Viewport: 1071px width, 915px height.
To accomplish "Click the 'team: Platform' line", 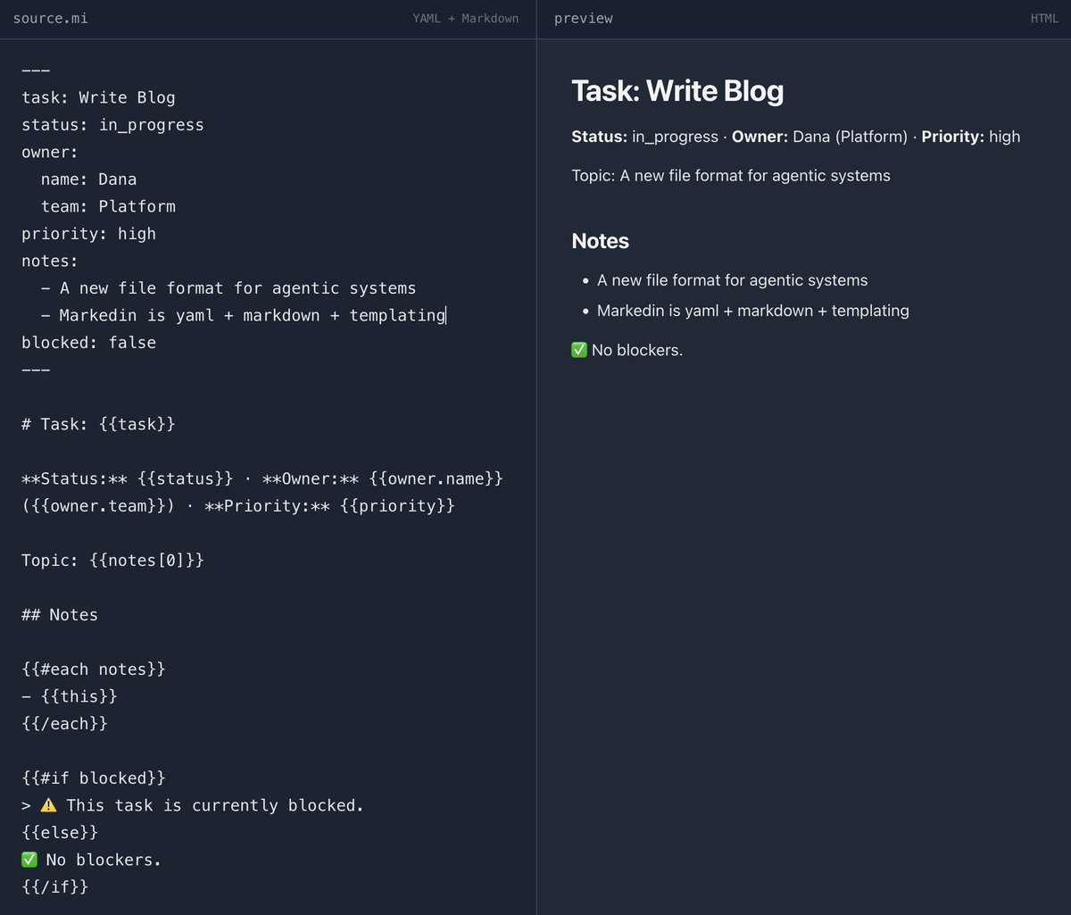I will [x=108, y=206].
